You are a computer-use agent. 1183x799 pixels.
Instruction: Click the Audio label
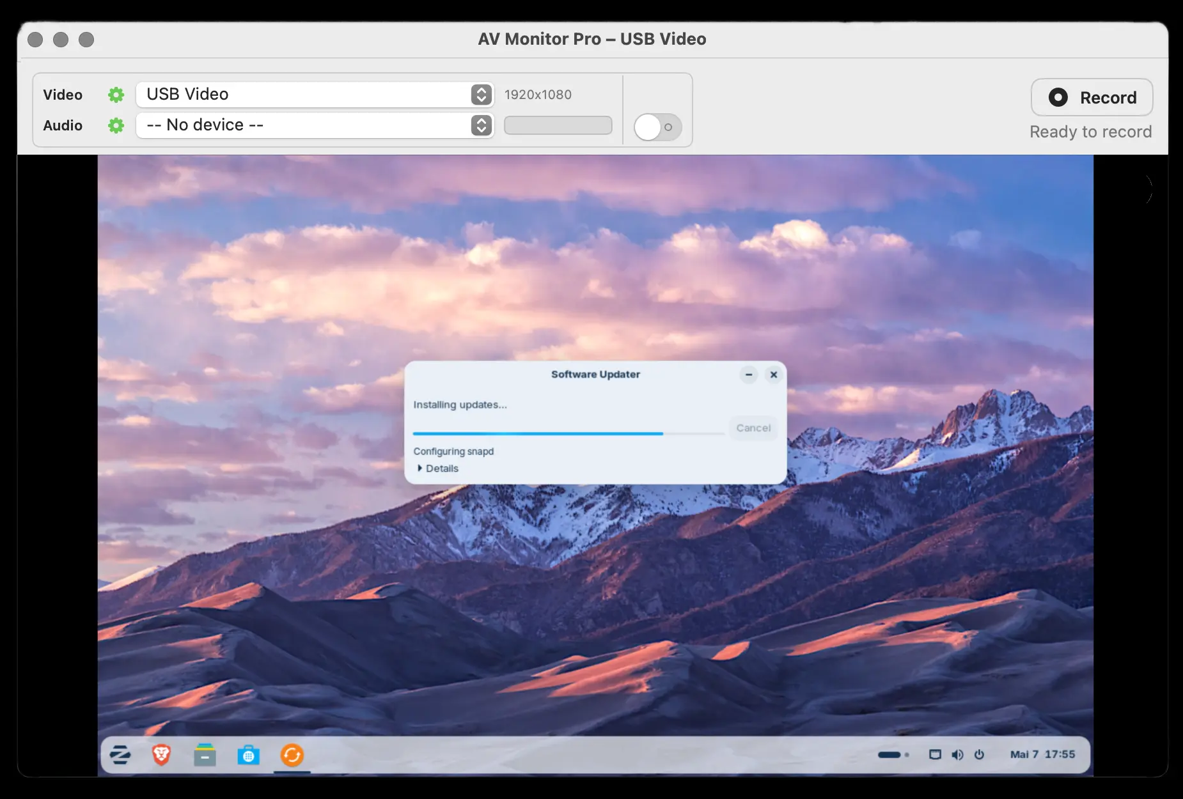click(x=63, y=125)
